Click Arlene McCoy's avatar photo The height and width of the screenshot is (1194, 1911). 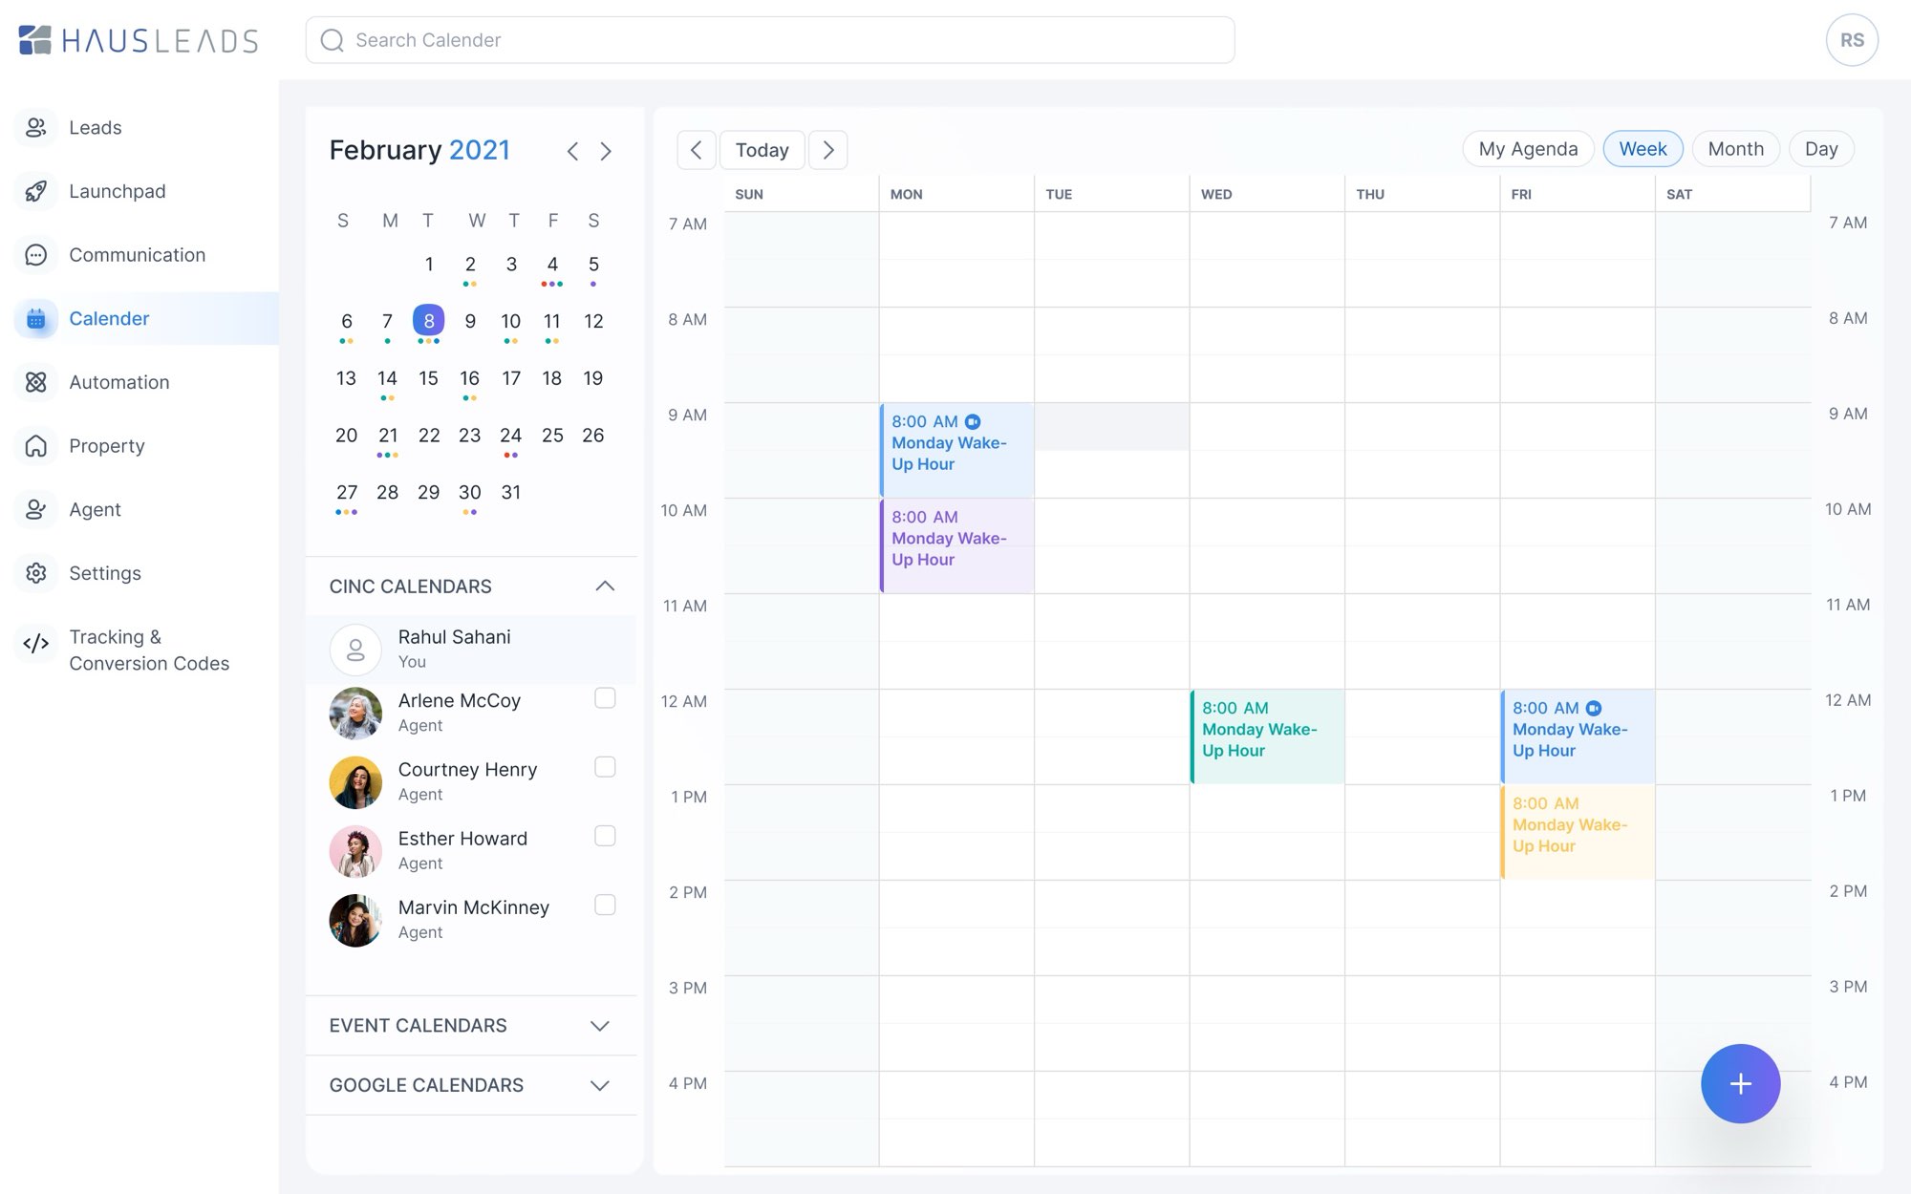tap(355, 714)
